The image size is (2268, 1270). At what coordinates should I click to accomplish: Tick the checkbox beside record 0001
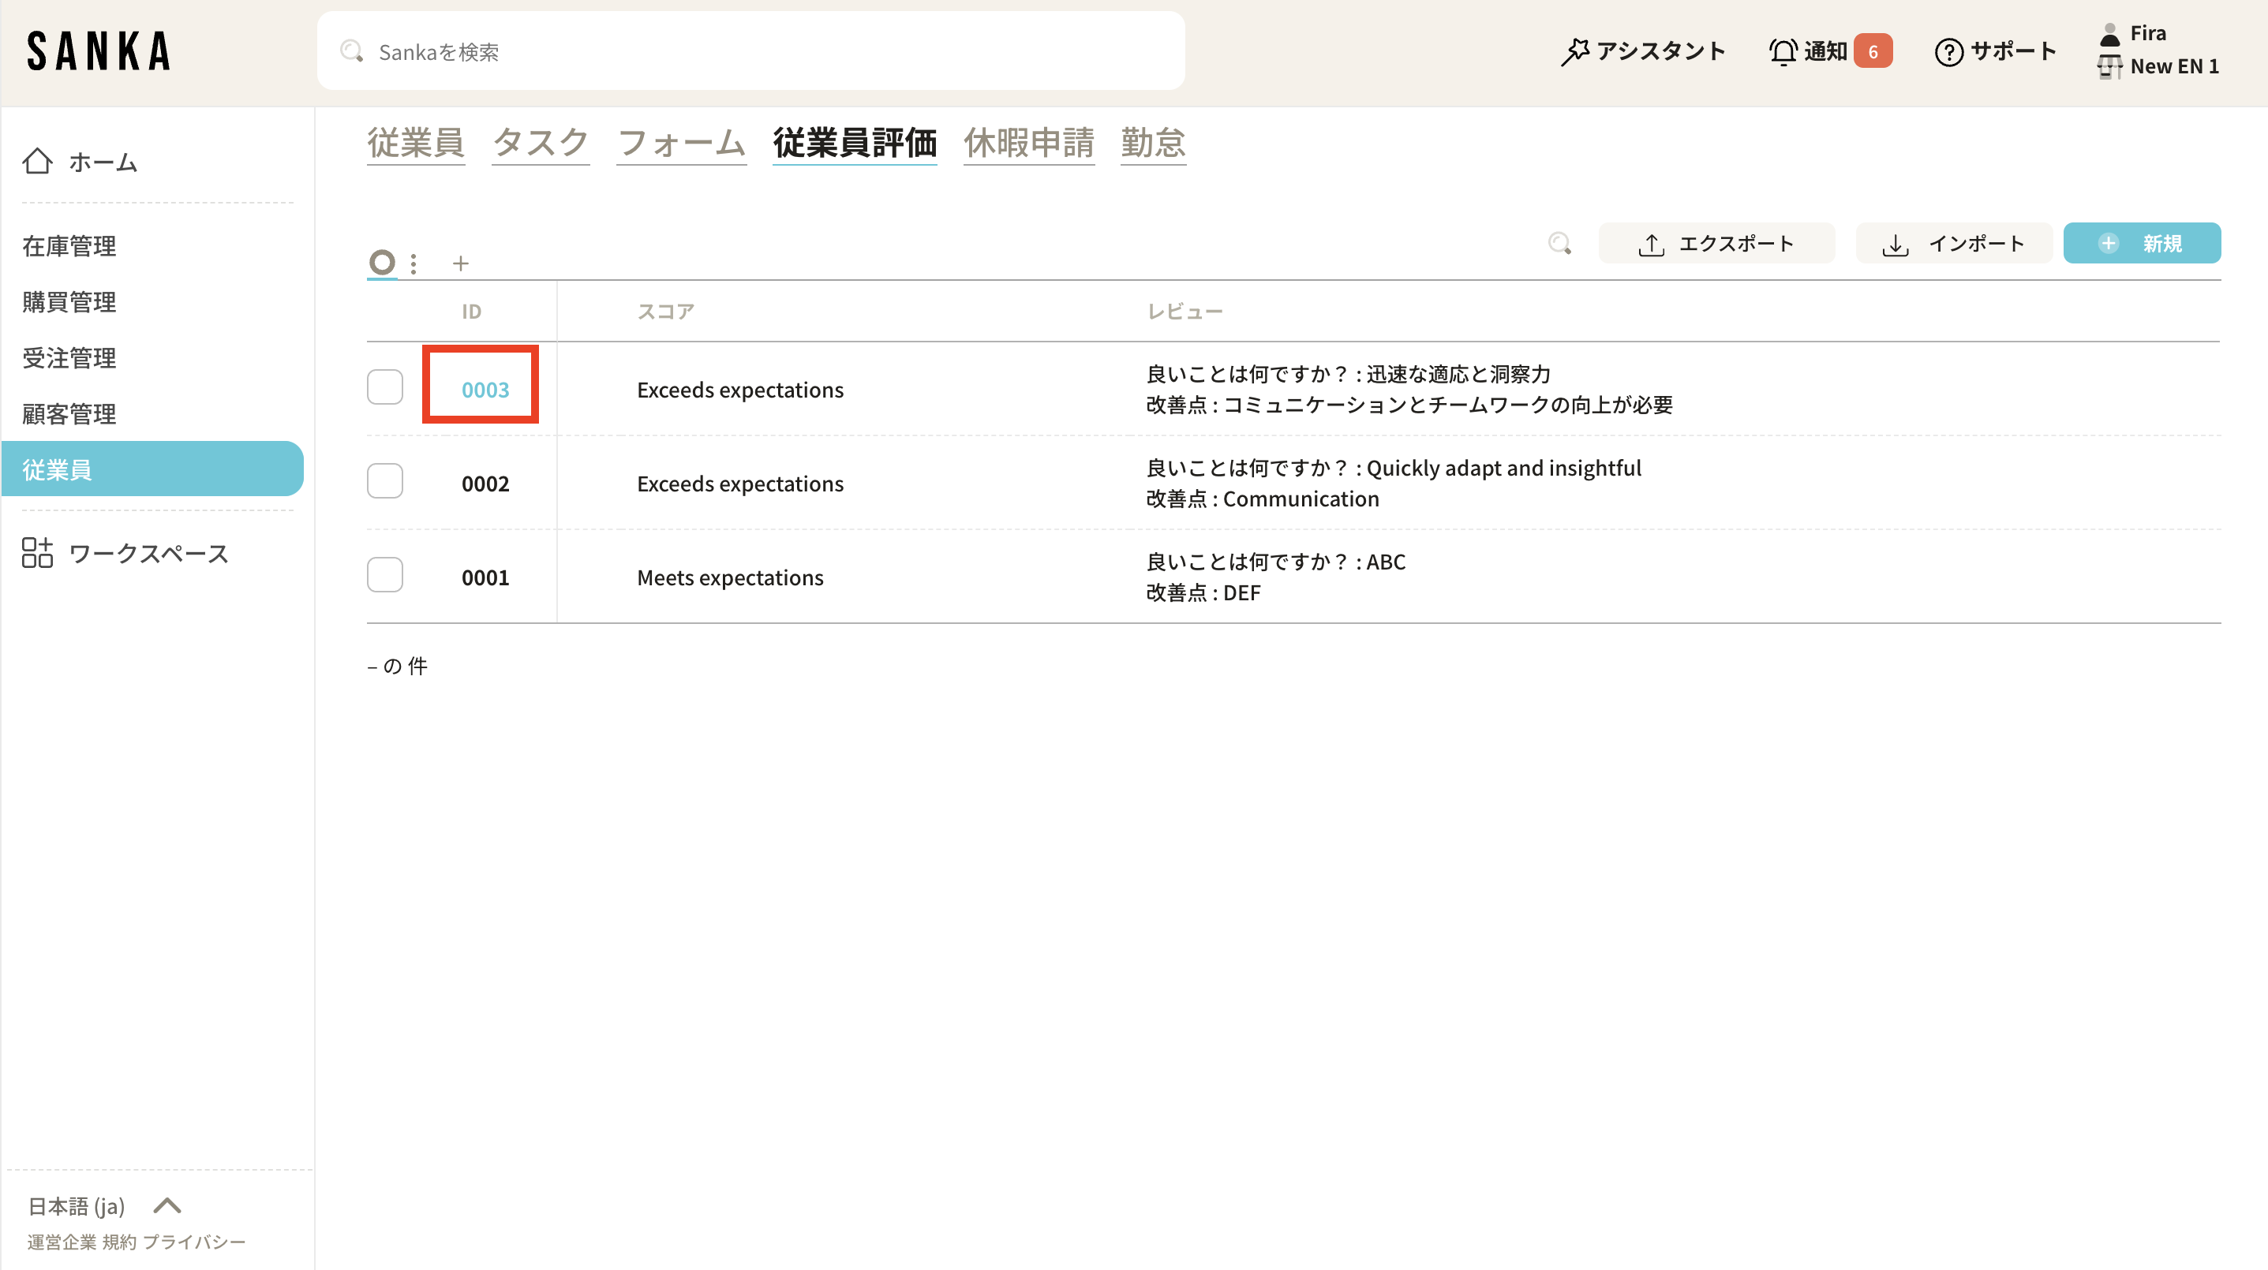[385, 576]
